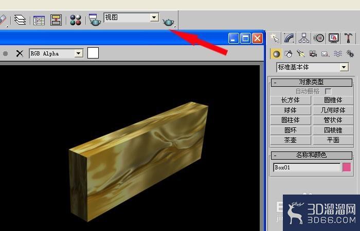Open the Schematic View icon

[x=56, y=20]
